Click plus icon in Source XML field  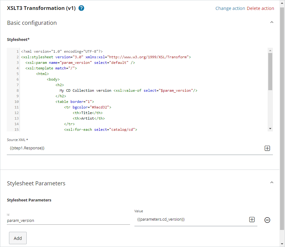pyautogui.click(x=267, y=148)
